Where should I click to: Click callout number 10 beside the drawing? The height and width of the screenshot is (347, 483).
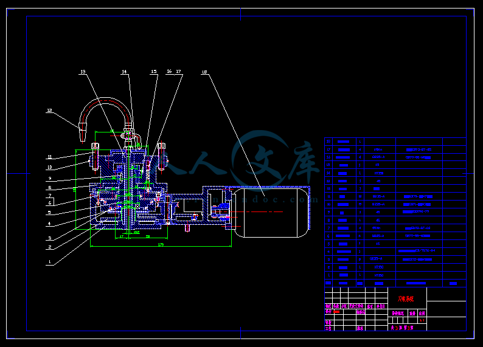point(50,167)
